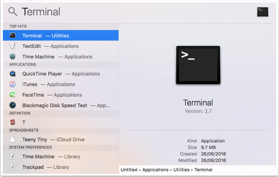Click the SPREADSHEETS section header
The height and width of the screenshot is (177, 279).
pyautogui.click(x=24, y=130)
